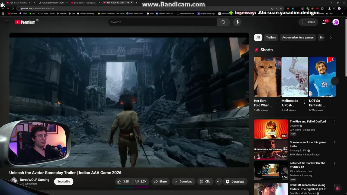The height and width of the screenshot is (195, 347).
Task: Open the account avatar menu
Action: click(x=336, y=22)
